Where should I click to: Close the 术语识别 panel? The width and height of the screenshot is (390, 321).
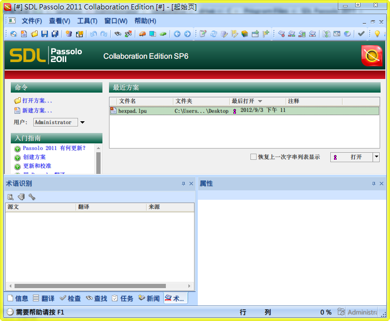tap(191, 184)
